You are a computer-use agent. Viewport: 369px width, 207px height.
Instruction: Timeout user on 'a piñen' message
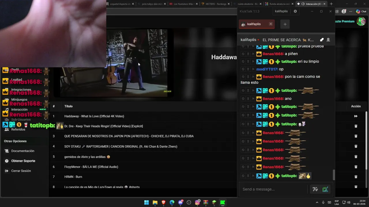tap(248, 54)
